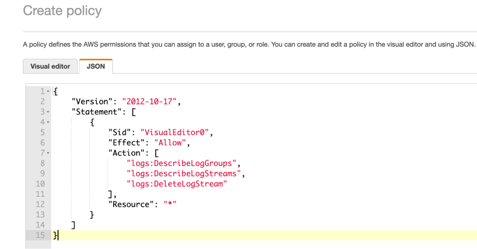Click line number 10 in the gutter
Screen dimensions: 477x249
40,184
